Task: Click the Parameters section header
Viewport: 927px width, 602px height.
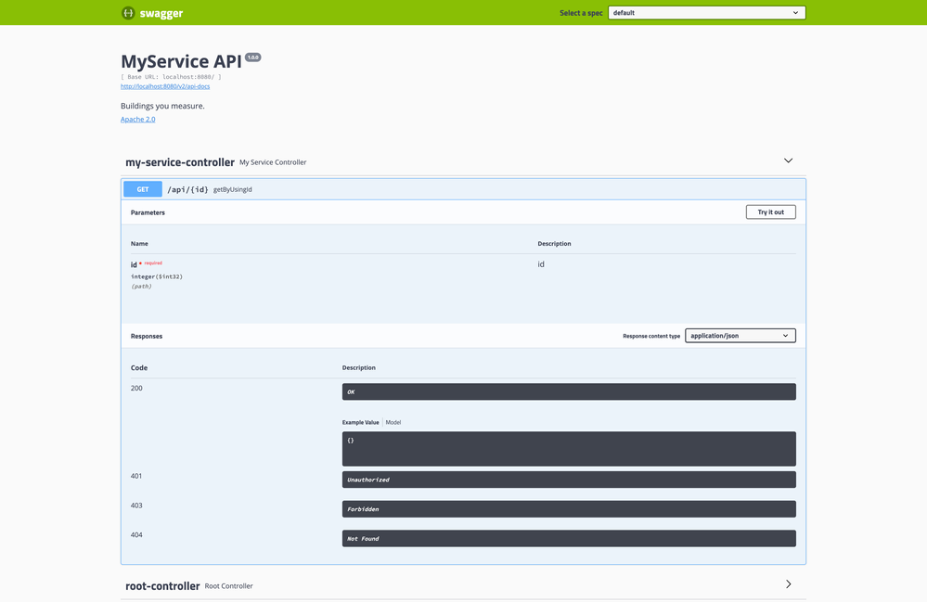Action: pos(148,212)
